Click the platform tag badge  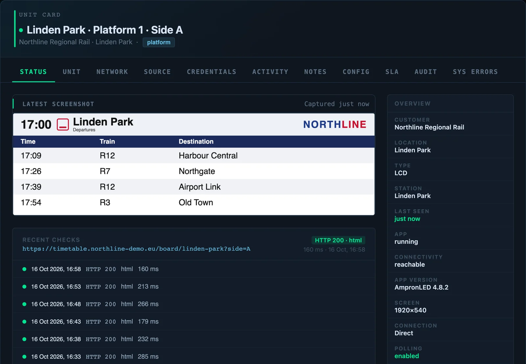pyautogui.click(x=159, y=42)
